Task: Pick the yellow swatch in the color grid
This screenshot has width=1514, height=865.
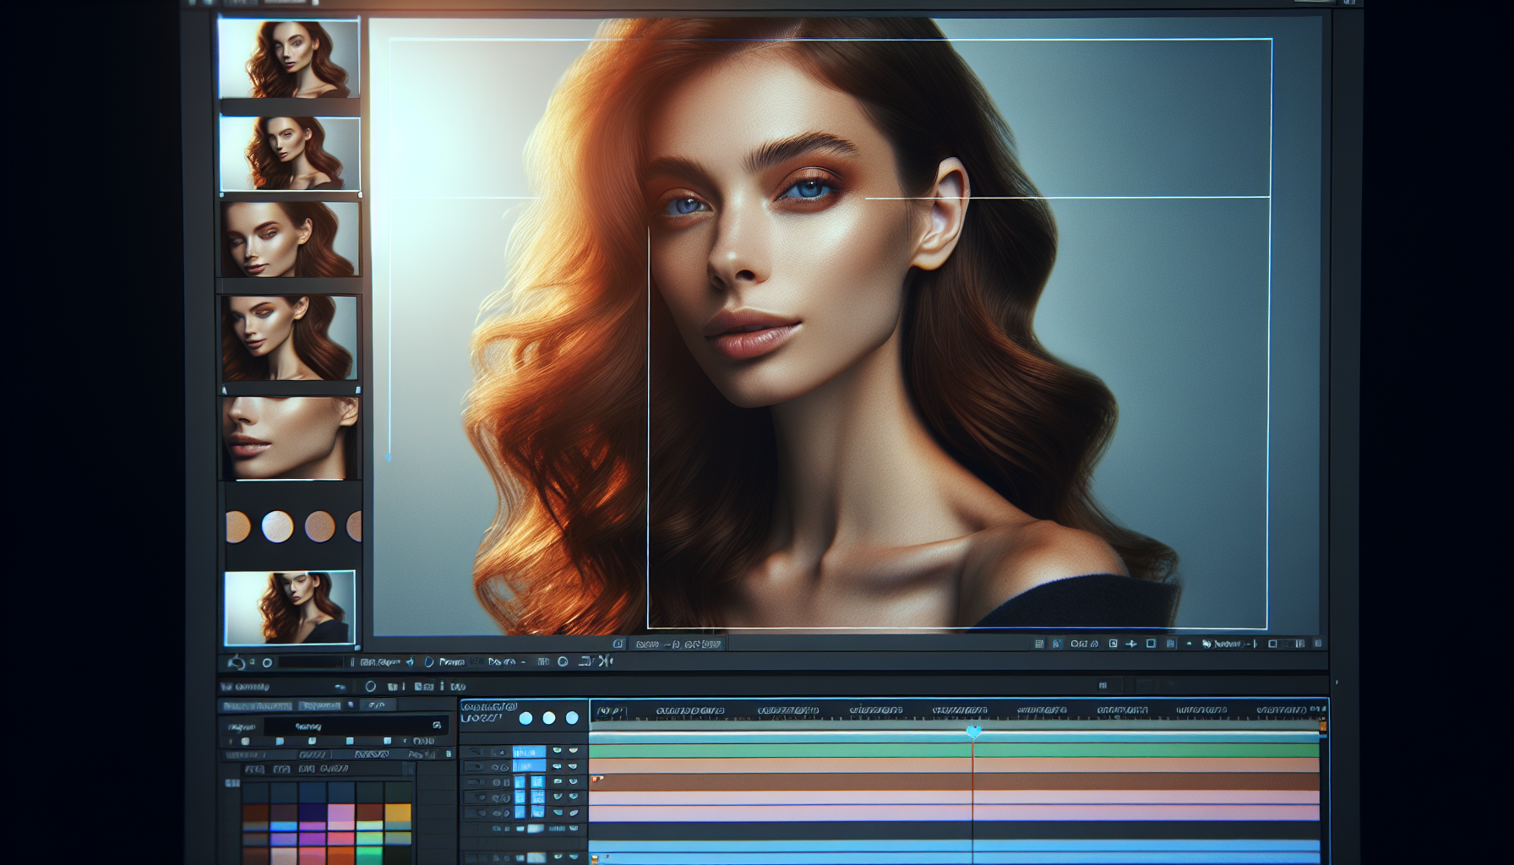Action: 397,813
